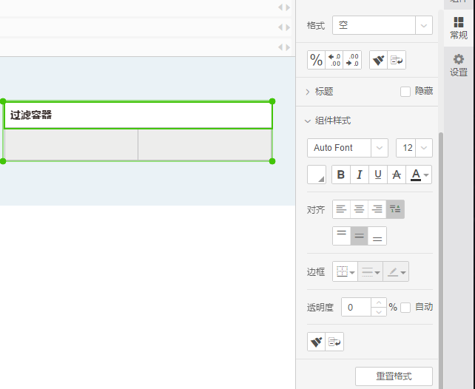Image resolution: width=475 pixels, height=389 pixels.
Task: Open background fill color swatch
Action: [x=317, y=175]
